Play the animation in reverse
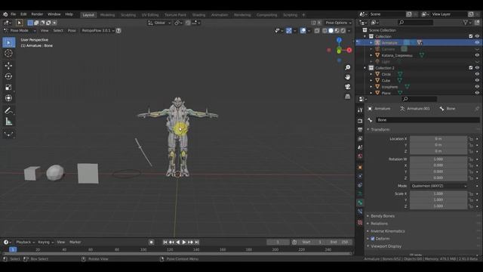 click(x=178, y=243)
